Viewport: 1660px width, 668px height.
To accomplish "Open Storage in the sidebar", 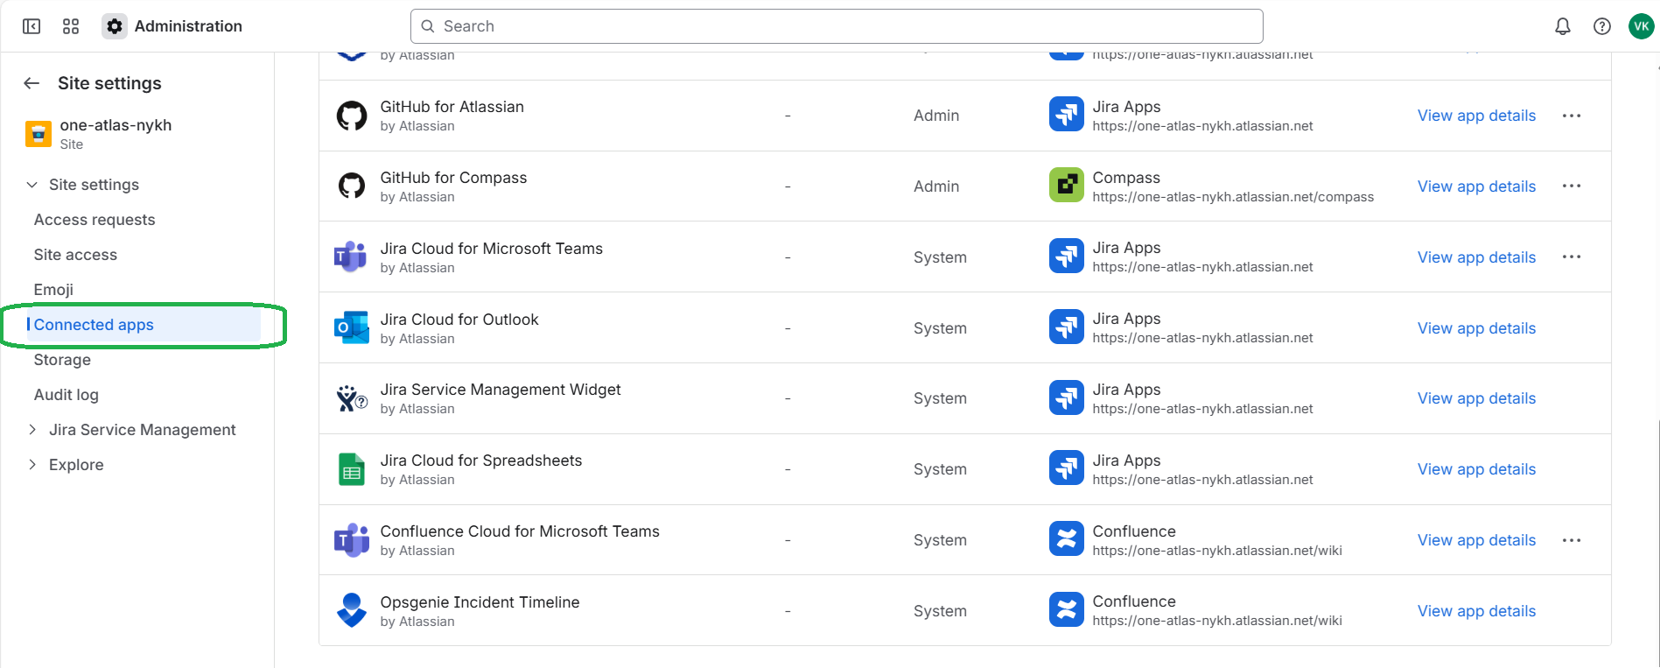I will (x=62, y=360).
